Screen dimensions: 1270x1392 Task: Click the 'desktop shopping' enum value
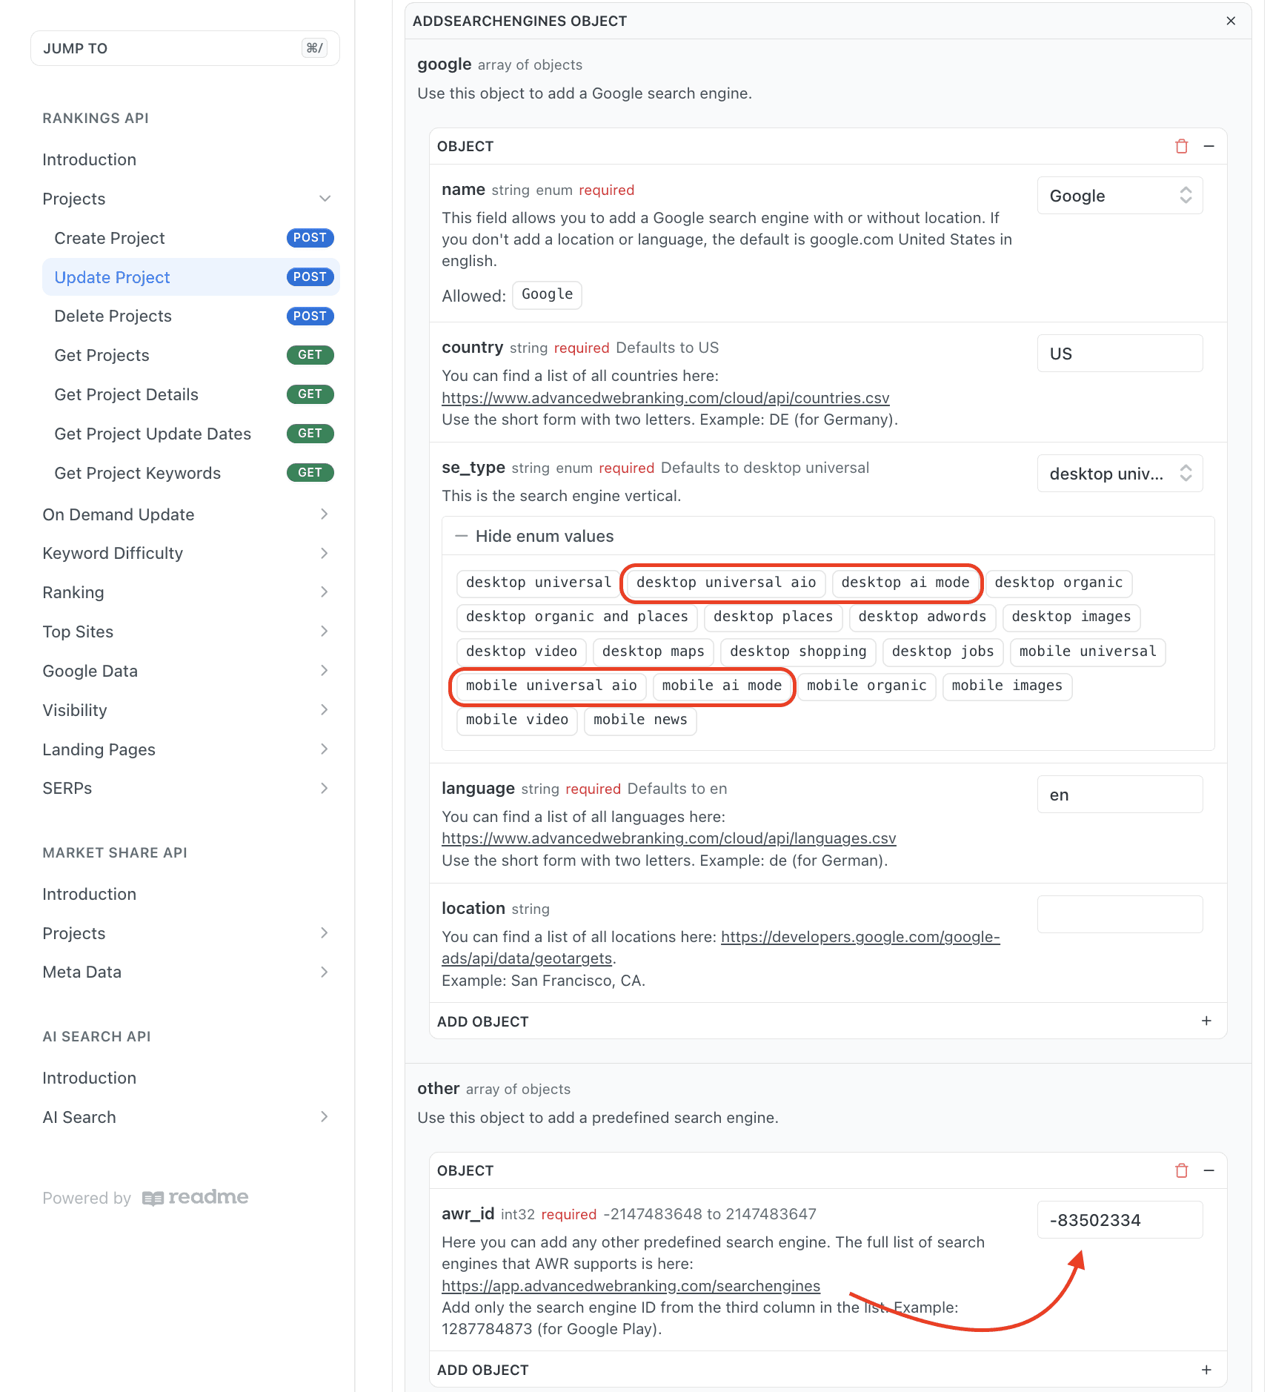pos(798,652)
